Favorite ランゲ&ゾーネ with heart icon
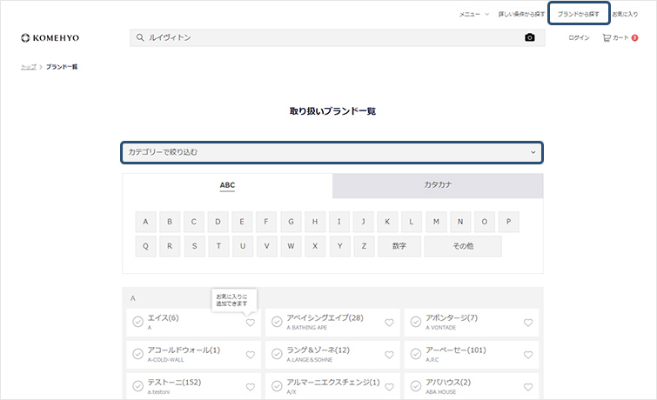Viewport: 657px width, 400px height. (389, 355)
